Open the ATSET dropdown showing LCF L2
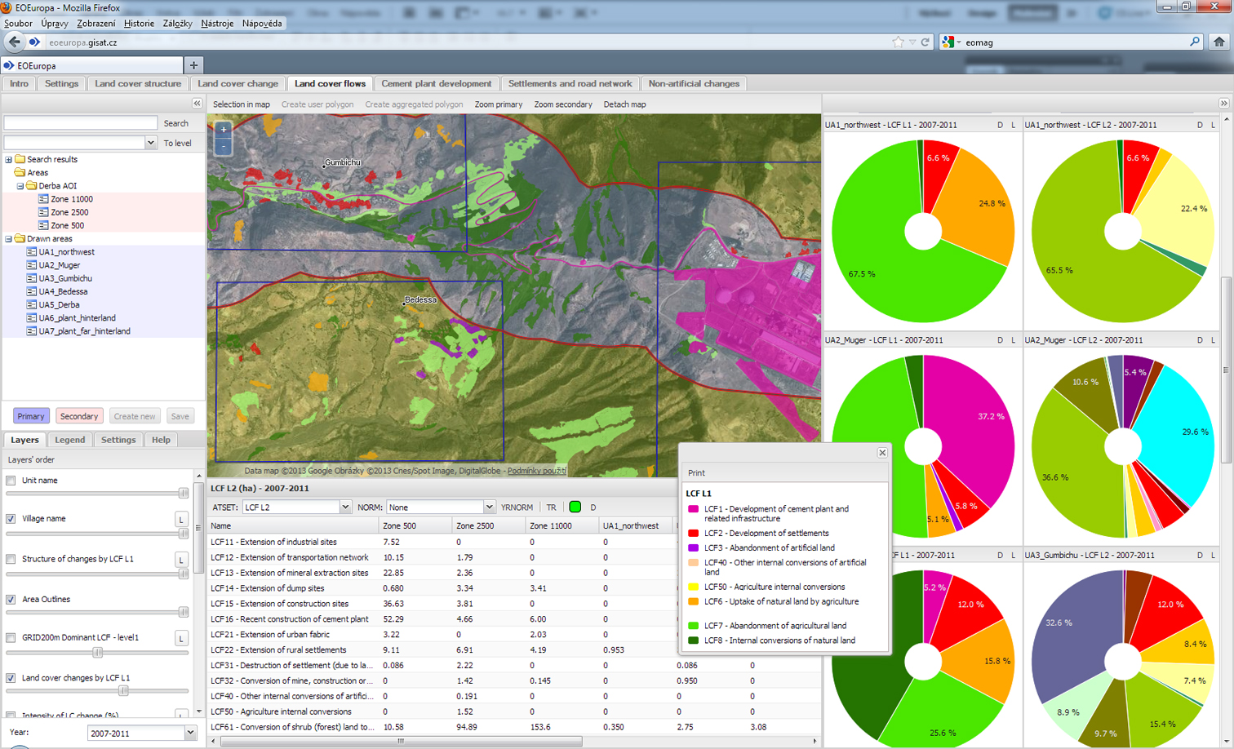This screenshot has width=1234, height=749. pos(345,507)
